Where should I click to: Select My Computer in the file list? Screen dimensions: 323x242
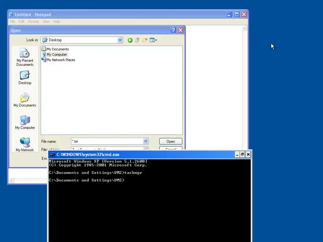click(54, 55)
